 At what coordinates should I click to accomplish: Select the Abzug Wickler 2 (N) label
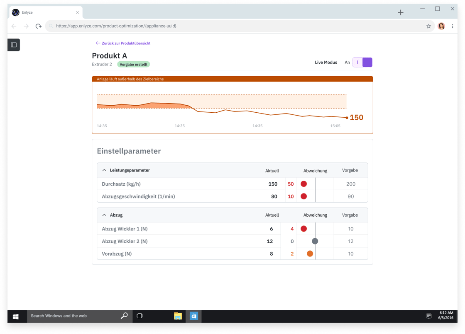click(125, 241)
